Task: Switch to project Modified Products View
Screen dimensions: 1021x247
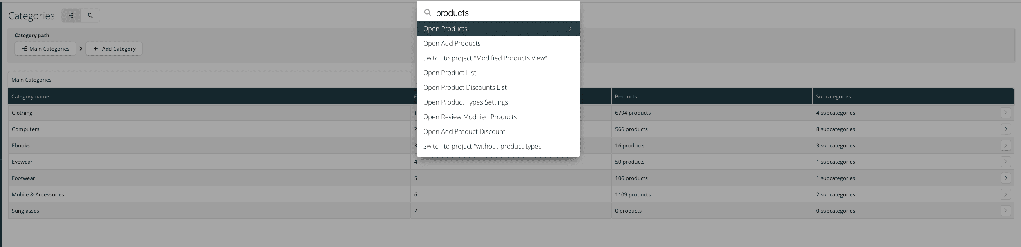Action: point(485,58)
